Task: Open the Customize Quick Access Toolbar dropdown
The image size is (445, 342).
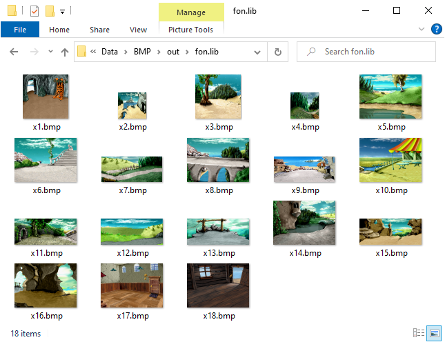Action: (x=62, y=11)
